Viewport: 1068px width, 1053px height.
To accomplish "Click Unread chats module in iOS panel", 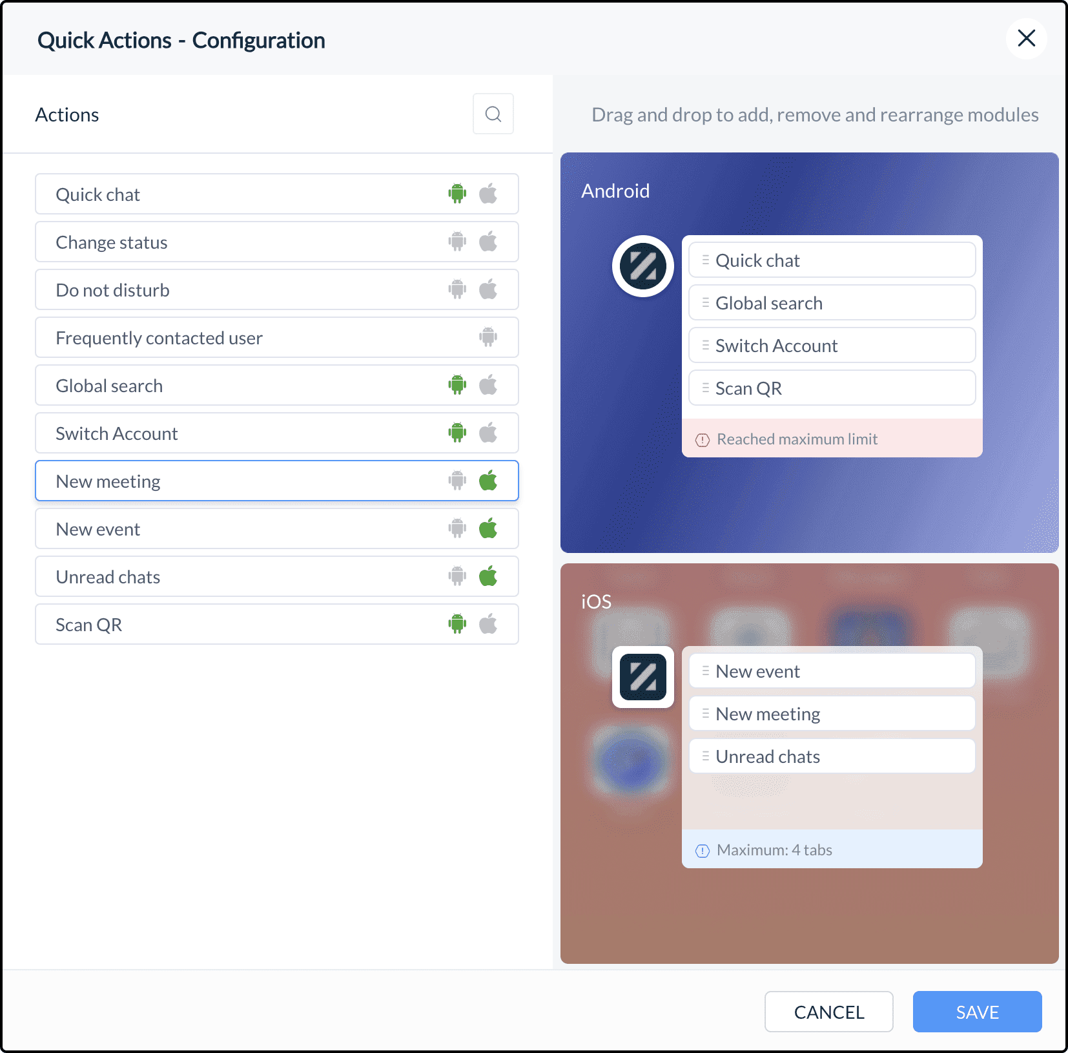I will pos(832,756).
